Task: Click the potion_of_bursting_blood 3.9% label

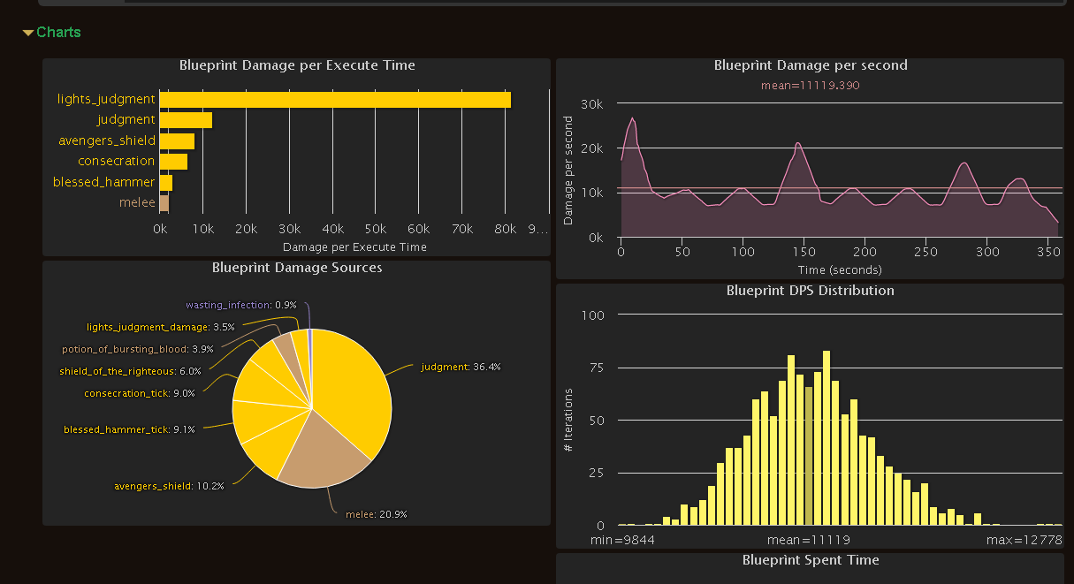Action: [x=137, y=349]
